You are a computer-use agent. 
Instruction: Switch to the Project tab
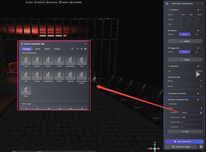57,49
